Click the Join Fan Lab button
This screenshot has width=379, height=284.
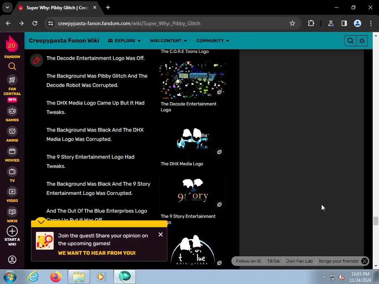[299, 261]
